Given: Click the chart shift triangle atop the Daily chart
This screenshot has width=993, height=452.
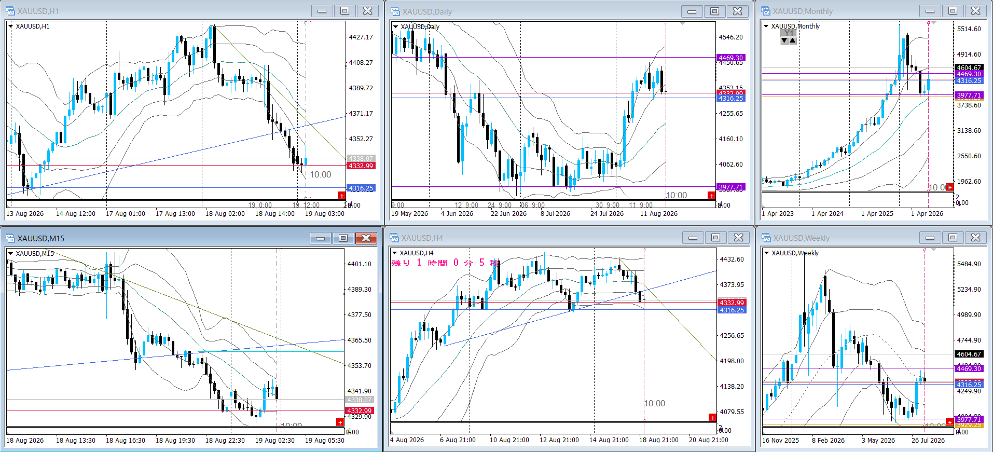Looking at the screenshot, I should tap(682, 23).
